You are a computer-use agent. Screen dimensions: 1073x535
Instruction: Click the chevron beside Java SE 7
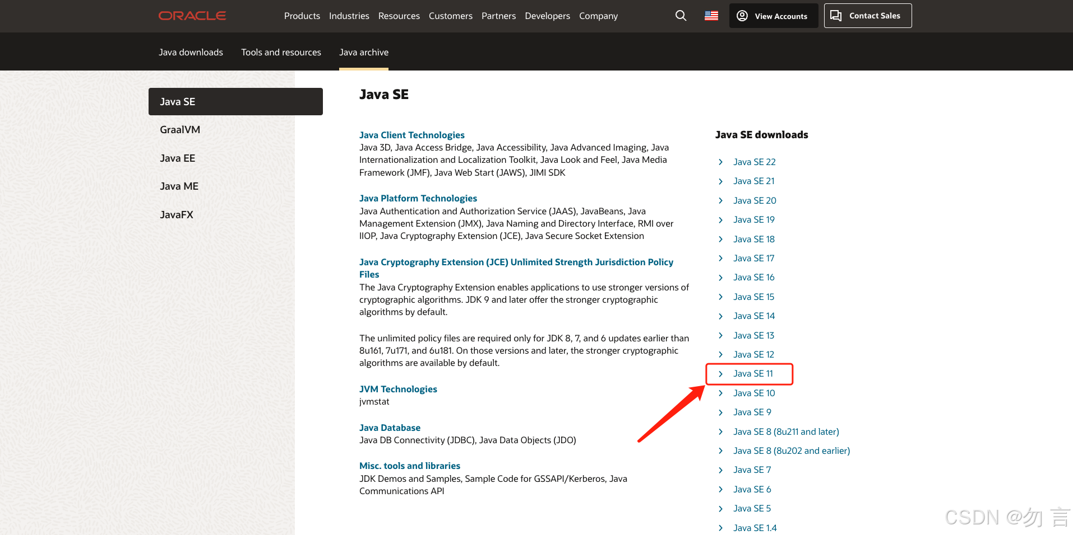pyautogui.click(x=721, y=470)
